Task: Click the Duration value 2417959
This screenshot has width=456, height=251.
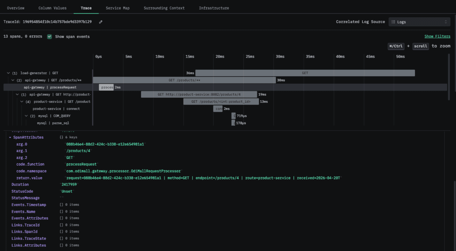Action: point(69,185)
